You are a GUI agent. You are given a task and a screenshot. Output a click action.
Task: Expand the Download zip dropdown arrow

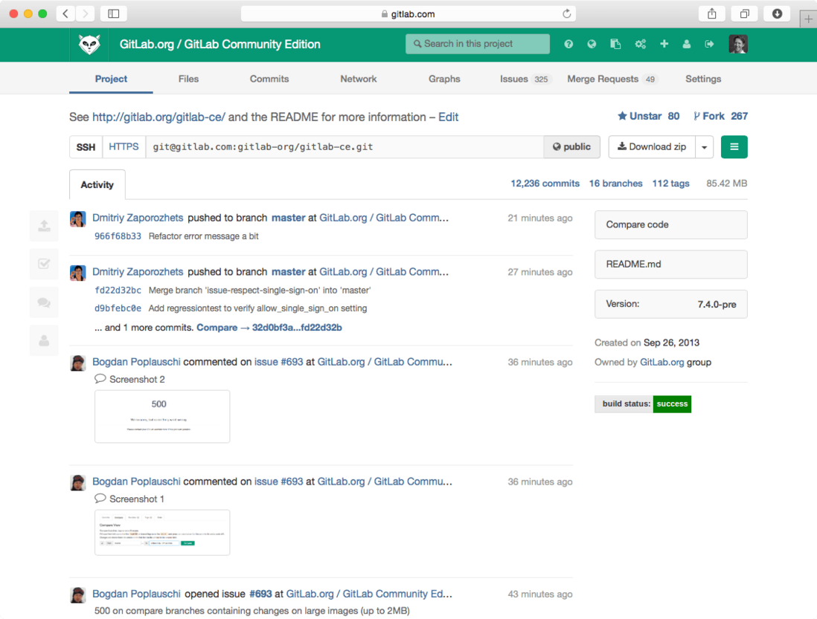[704, 146]
